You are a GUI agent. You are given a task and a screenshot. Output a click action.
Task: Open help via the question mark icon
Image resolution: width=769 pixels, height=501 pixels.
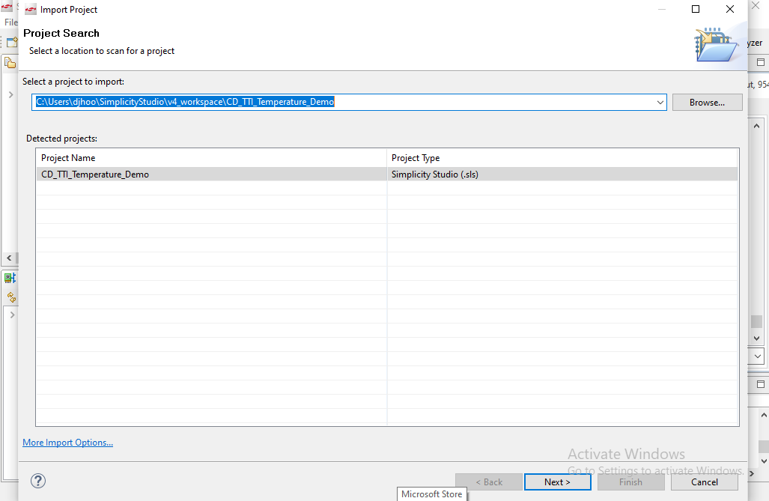[x=37, y=480]
